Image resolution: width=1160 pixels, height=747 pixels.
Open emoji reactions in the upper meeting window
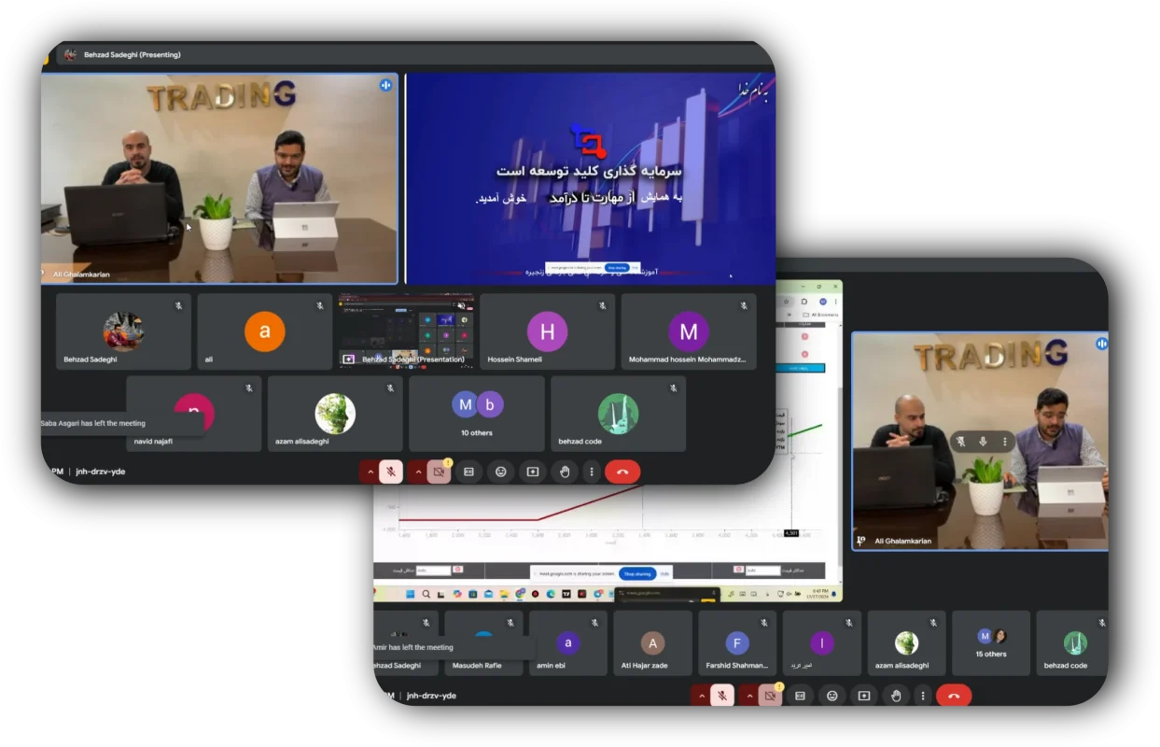(x=500, y=472)
